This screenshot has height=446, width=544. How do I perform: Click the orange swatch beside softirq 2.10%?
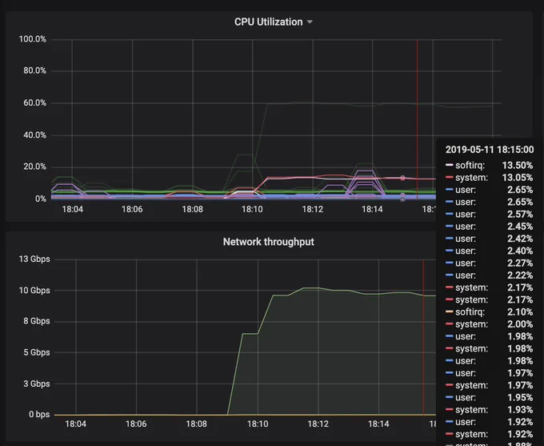450,311
